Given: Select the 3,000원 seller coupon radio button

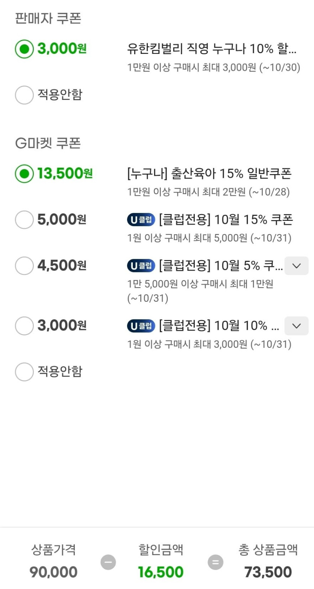Looking at the screenshot, I should 24,49.
